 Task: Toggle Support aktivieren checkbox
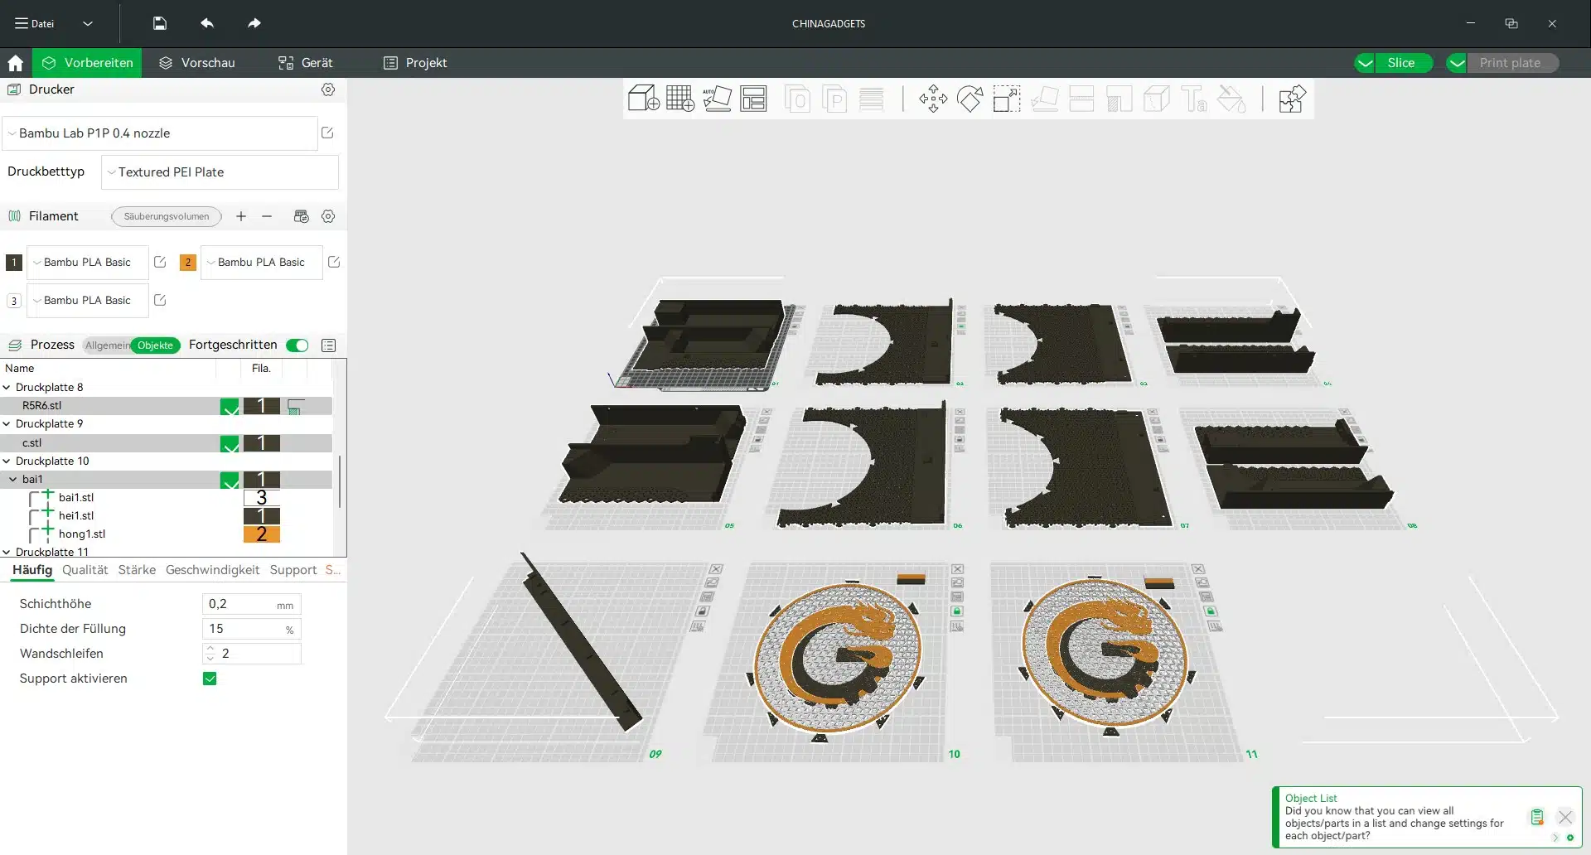[210, 679]
